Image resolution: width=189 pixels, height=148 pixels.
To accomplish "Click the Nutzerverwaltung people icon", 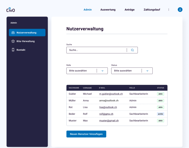I will pyautogui.click(x=13, y=33).
